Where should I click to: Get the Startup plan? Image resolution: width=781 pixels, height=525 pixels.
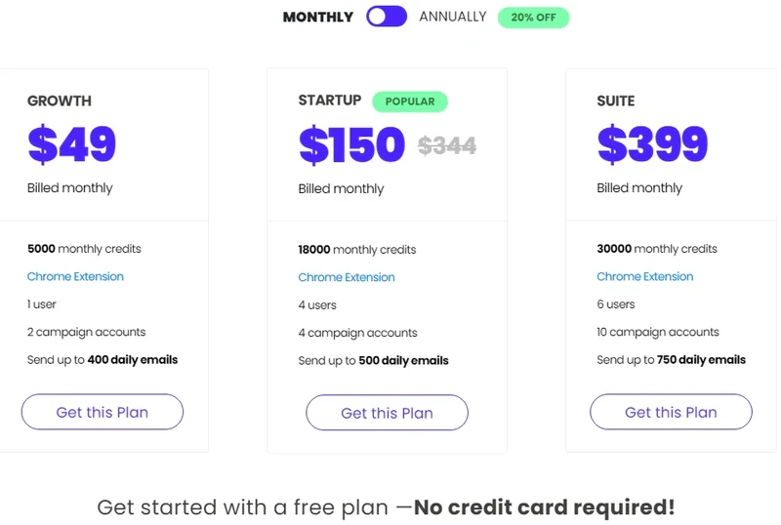(x=387, y=413)
